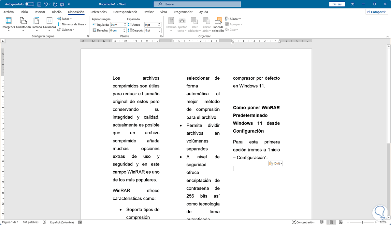Switch to the Inicio tab

click(24, 12)
